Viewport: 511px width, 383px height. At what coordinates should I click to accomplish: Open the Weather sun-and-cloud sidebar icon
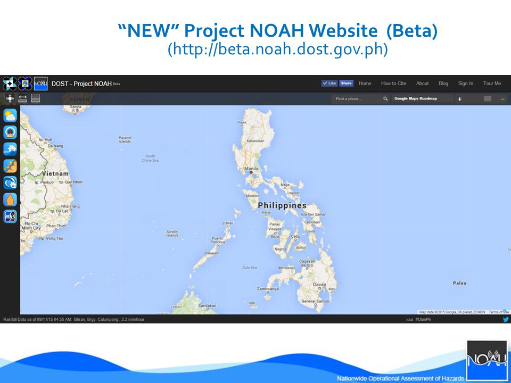pyautogui.click(x=10, y=115)
